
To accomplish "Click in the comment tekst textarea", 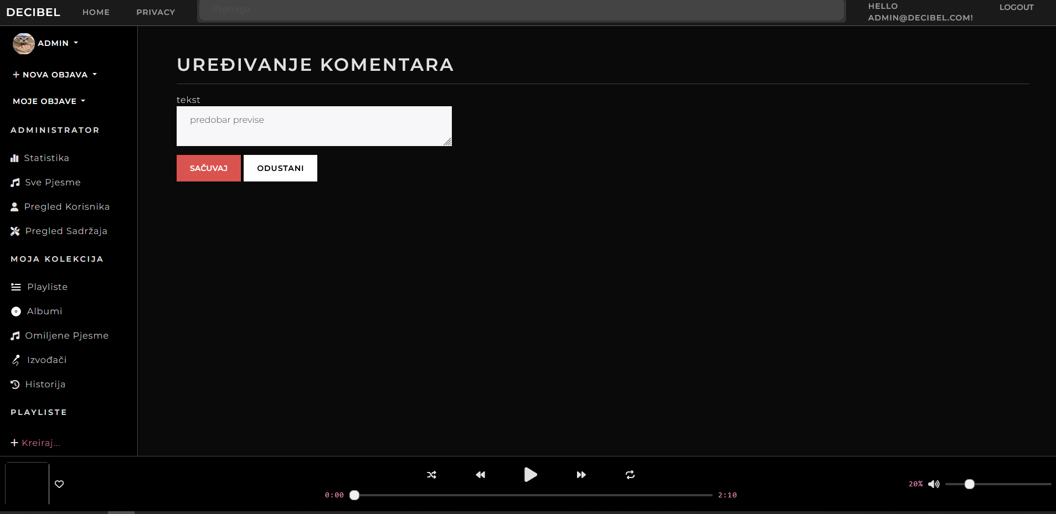I will pyautogui.click(x=314, y=126).
